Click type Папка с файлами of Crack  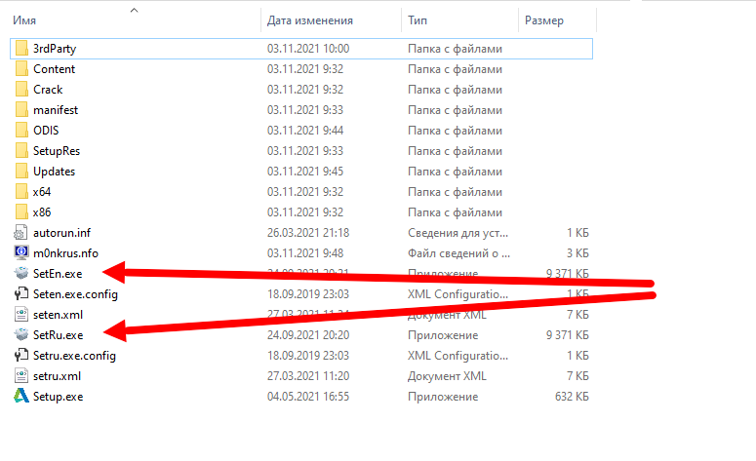[456, 90]
